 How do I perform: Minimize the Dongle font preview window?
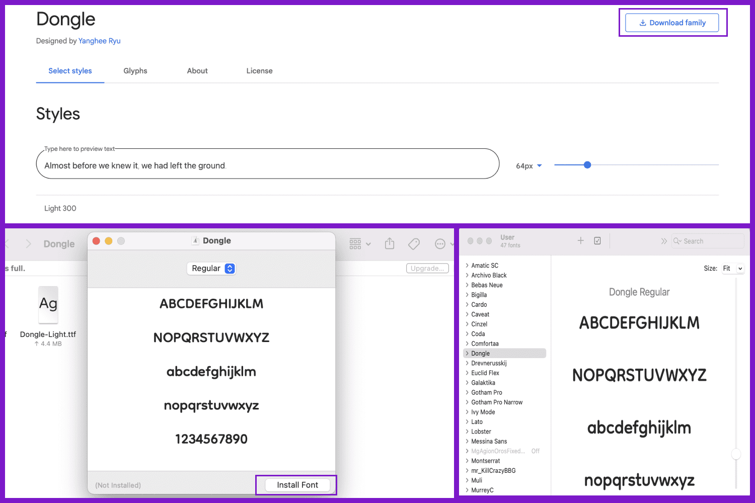(x=108, y=241)
